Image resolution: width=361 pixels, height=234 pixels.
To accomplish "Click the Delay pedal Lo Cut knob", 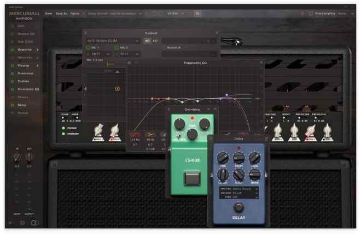I will tap(223, 175).
